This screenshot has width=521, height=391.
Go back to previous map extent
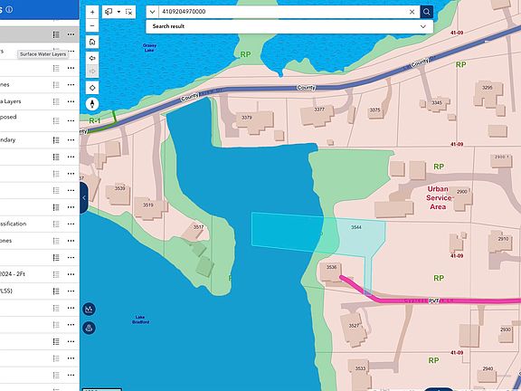(x=92, y=58)
